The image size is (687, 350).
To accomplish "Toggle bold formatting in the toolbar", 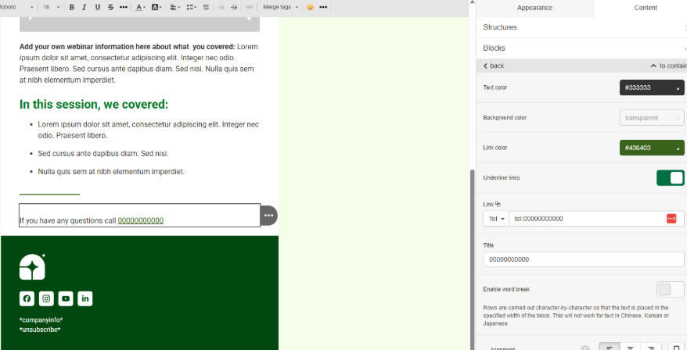I will 72,7.
